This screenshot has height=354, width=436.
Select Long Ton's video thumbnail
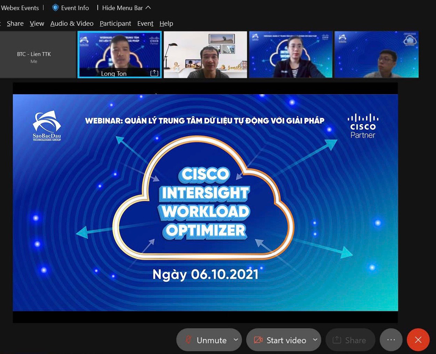(x=120, y=55)
